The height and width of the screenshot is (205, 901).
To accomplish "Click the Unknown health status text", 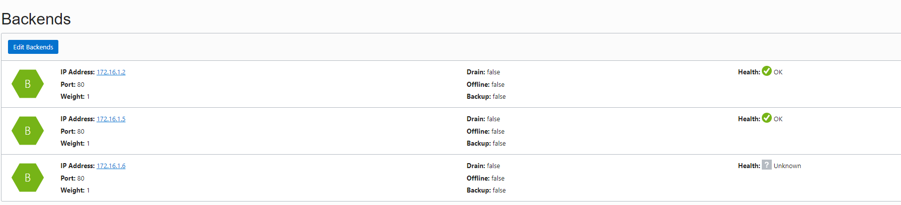I will [x=787, y=166].
